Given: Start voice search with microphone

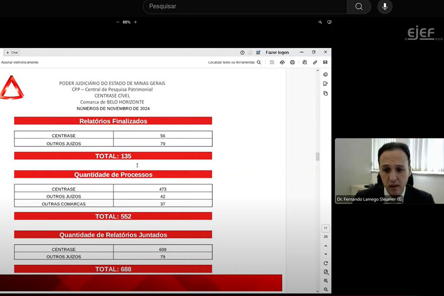Looking at the screenshot, I should [385, 7].
